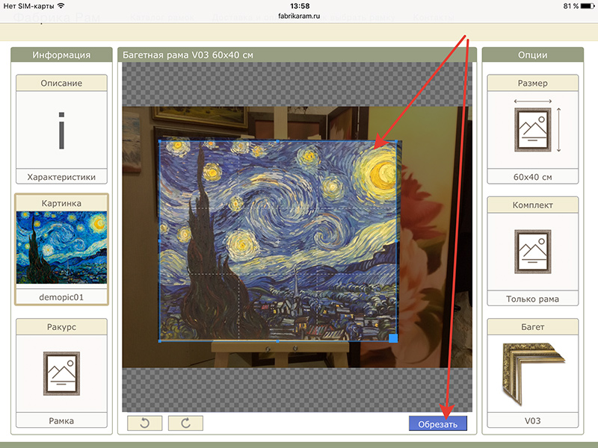Rotate the image counterclockwise

(144, 423)
